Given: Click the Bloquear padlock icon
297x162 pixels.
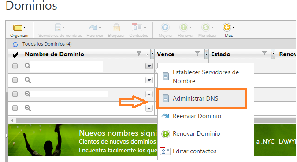Looking at the screenshot, I should (x=116, y=27).
